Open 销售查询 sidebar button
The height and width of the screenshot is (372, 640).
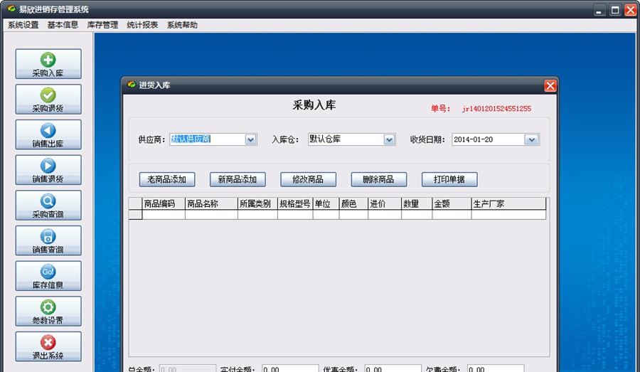pyautogui.click(x=48, y=240)
